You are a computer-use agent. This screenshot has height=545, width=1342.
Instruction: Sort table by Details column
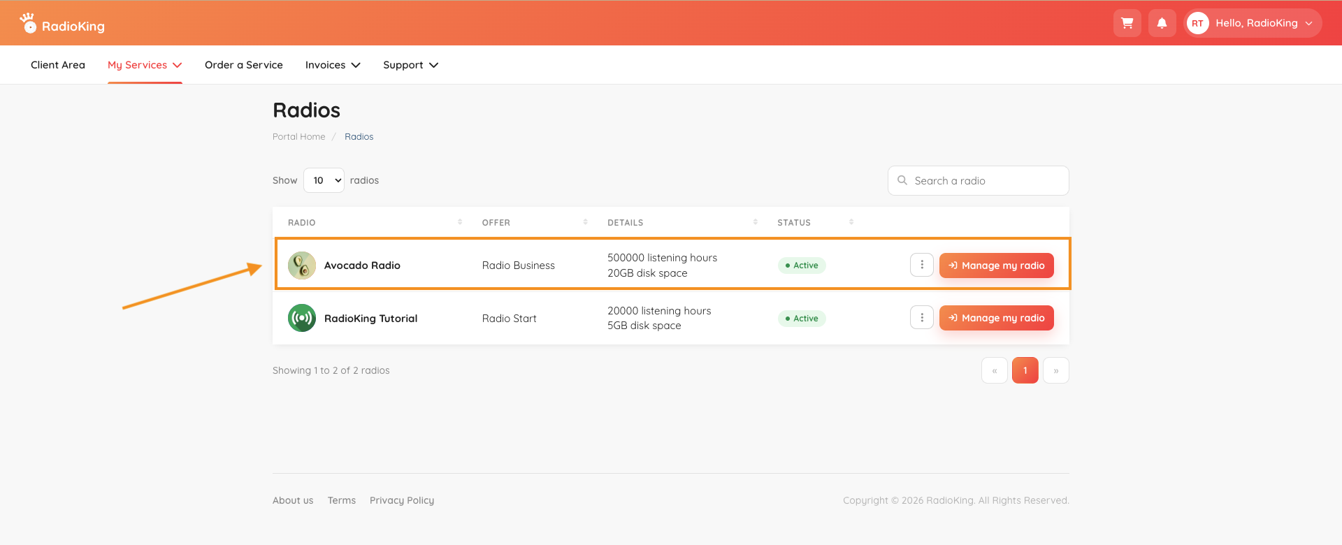click(756, 222)
